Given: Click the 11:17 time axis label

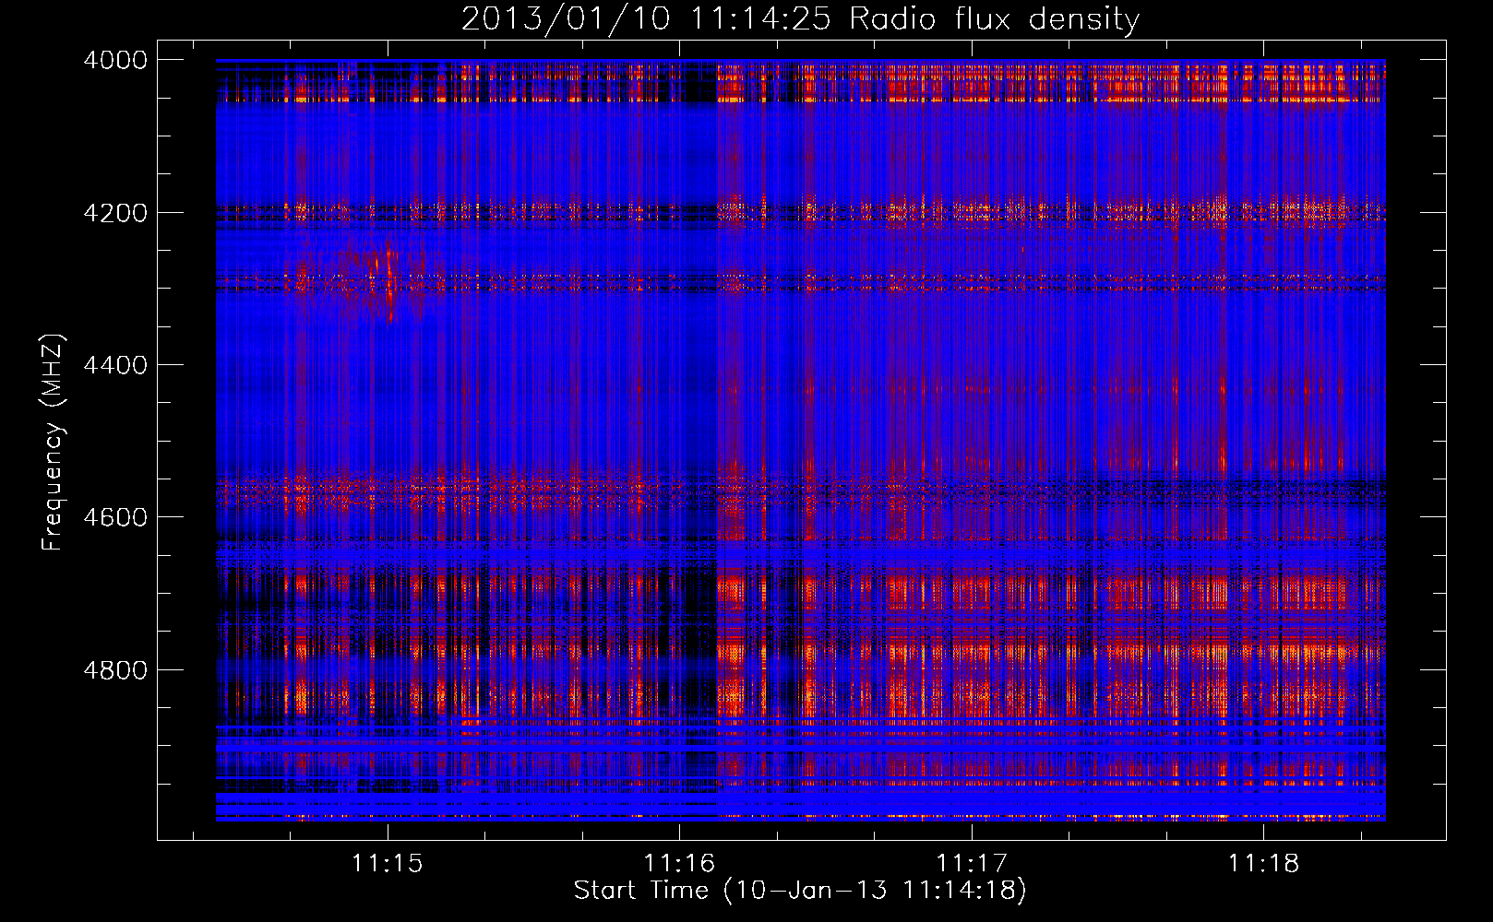Looking at the screenshot, I should click(972, 863).
